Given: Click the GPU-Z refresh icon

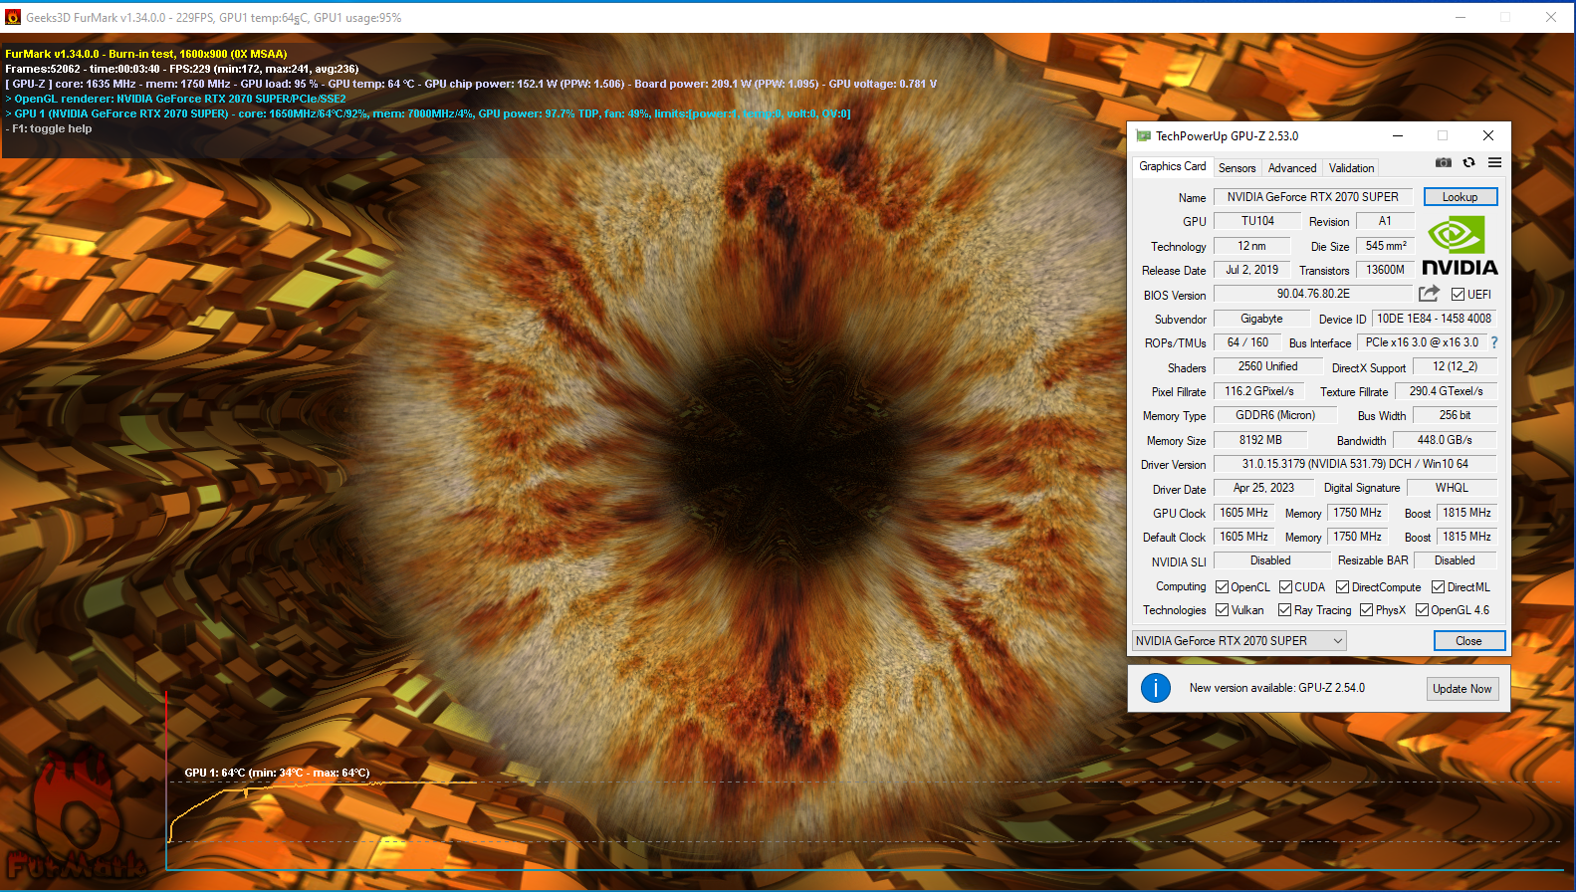Looking at the screenshot, I should [1468, 162].
